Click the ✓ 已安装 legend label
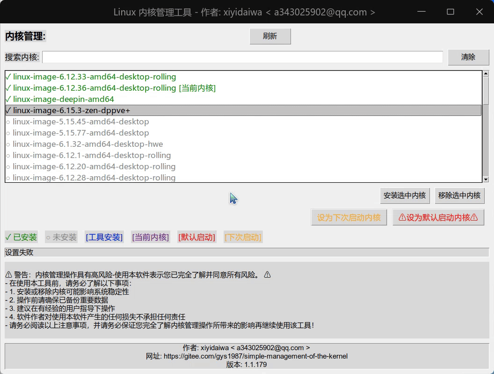Screen dimensions: 494x374 click(21, 237)
